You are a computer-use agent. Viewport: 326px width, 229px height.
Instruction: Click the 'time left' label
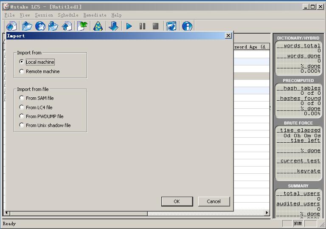(306, 140)
